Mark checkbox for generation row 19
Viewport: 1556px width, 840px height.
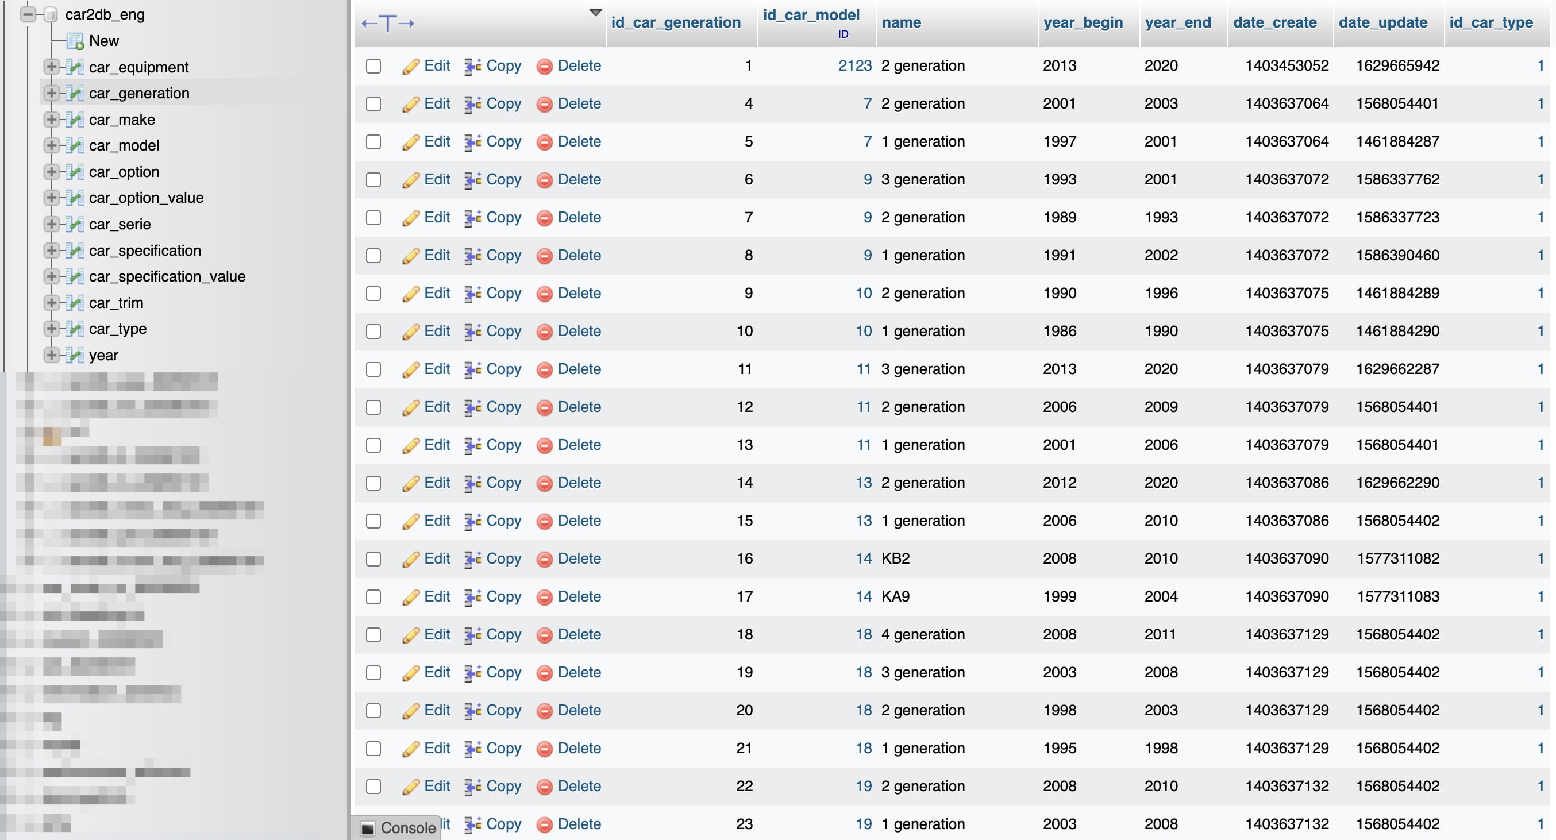(x=373, y=673)
